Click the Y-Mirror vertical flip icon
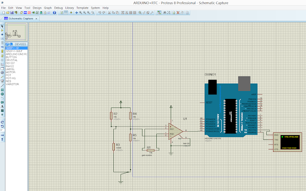The image size is (306, 191). pyautogui.click(x=2, y=139)
